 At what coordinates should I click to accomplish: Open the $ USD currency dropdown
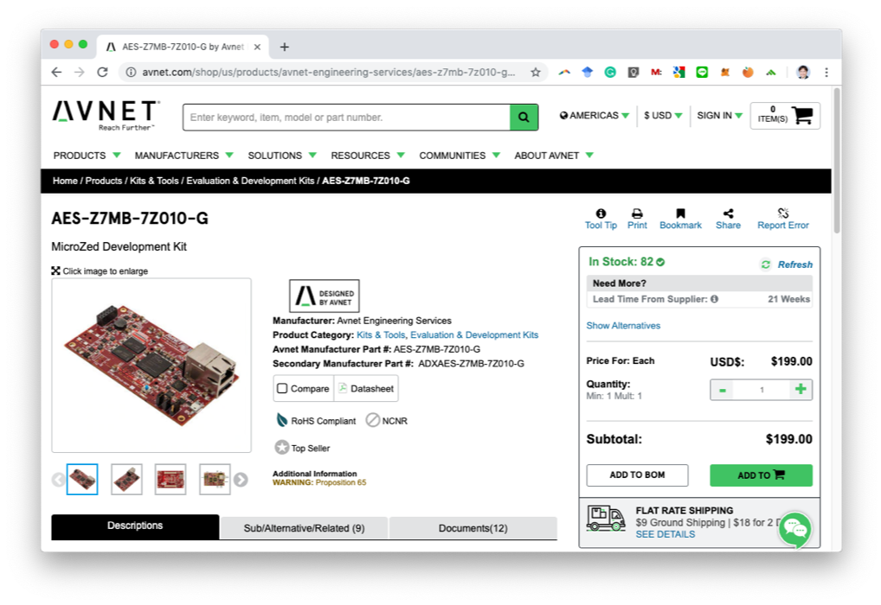point(663,115)
